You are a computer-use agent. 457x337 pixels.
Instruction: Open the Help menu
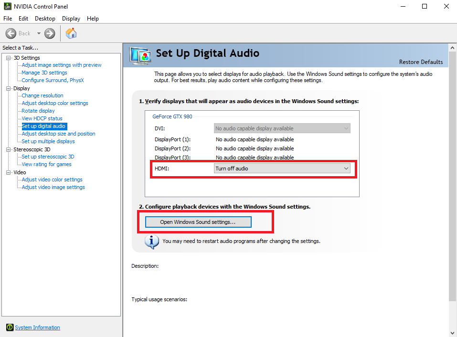[x=93, y=18]
